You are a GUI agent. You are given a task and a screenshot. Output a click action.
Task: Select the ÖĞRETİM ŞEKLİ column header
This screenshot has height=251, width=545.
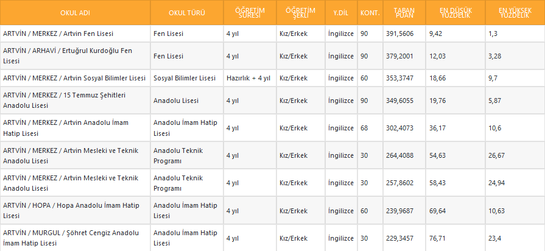point(300,13)
